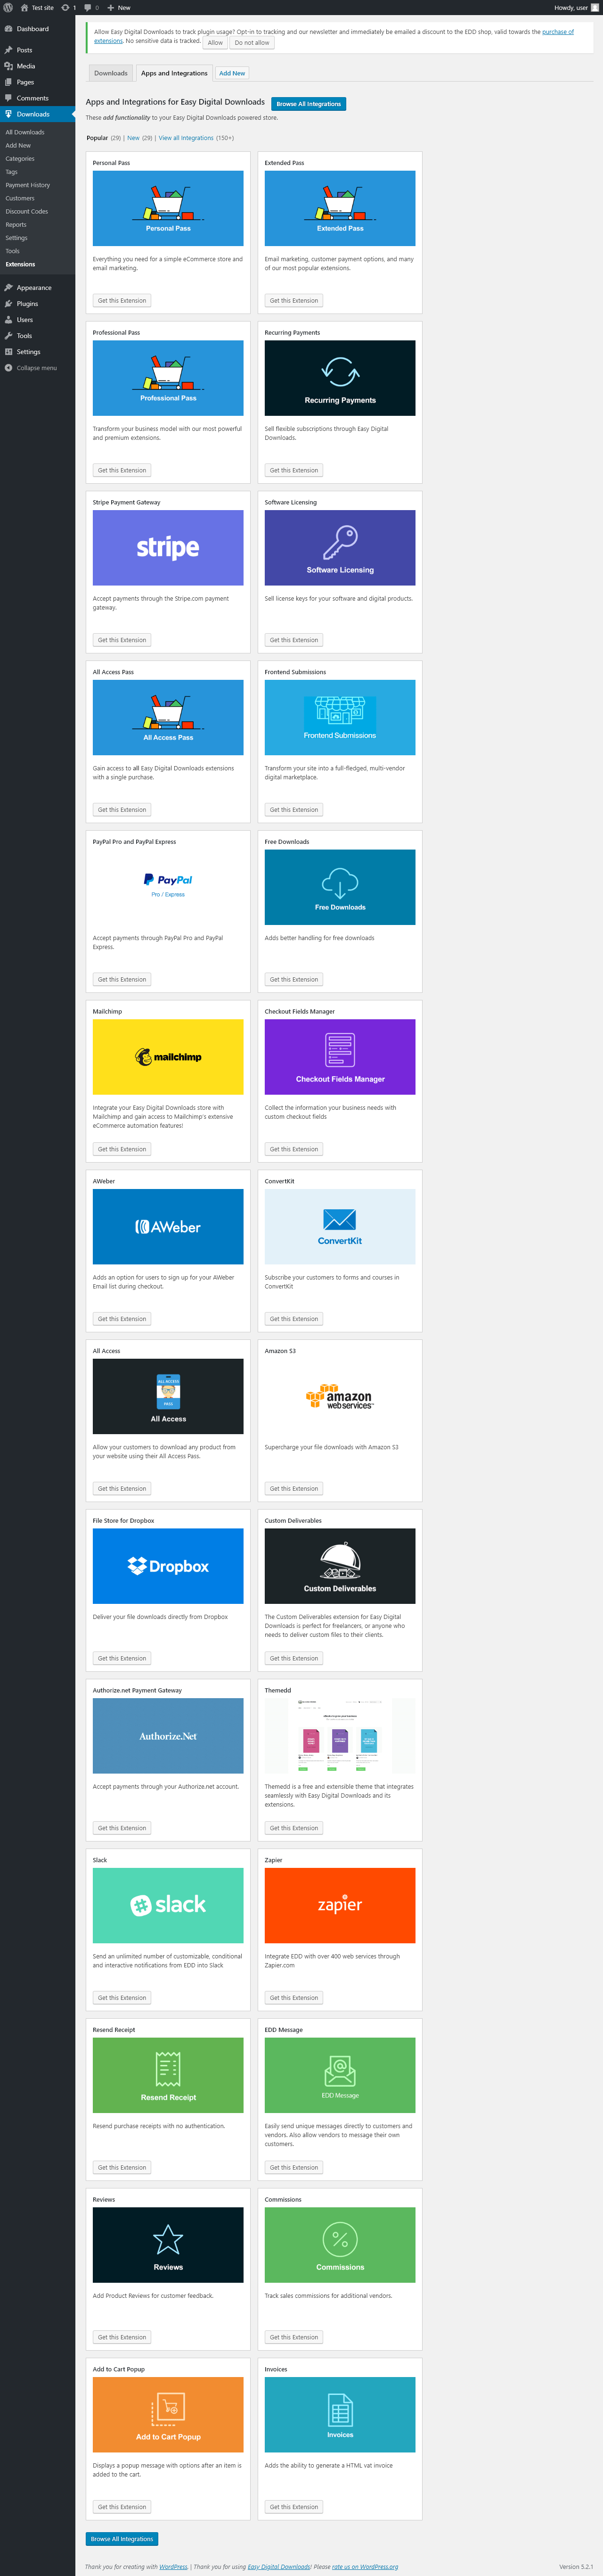Open rate us on WordPress.org link
Viewport: 603px width, 2576px height.
pos(365,2567)
